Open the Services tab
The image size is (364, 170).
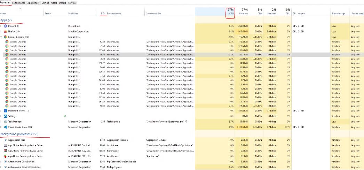point(72,3)
